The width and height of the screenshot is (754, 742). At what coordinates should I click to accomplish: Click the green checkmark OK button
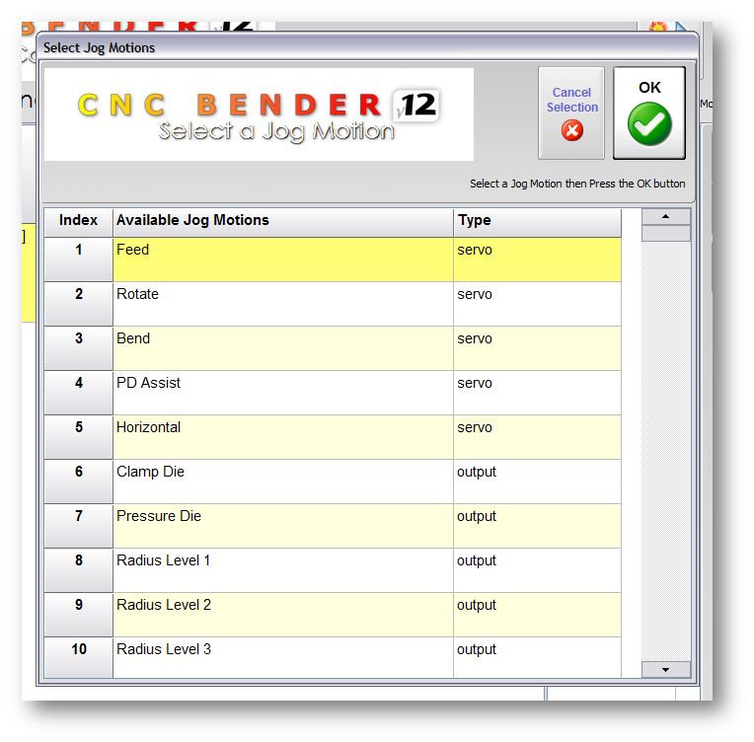coord(648,113)
